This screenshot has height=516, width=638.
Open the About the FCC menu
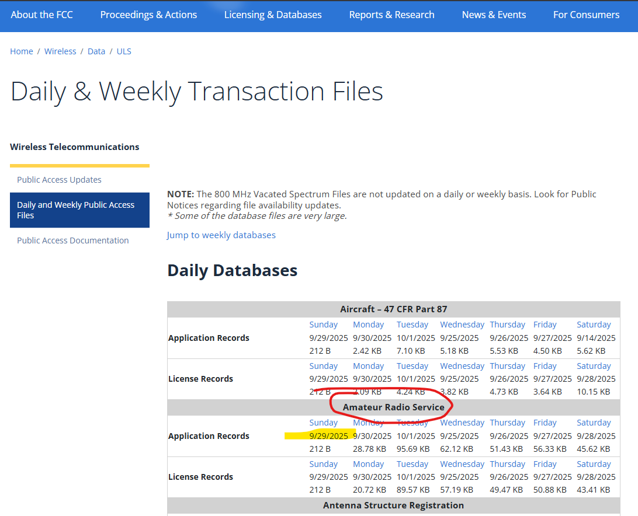[x=41, y=15]
